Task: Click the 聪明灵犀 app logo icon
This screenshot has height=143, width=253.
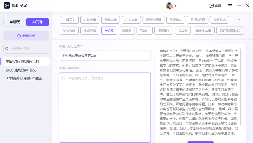Action: [7, 6]
